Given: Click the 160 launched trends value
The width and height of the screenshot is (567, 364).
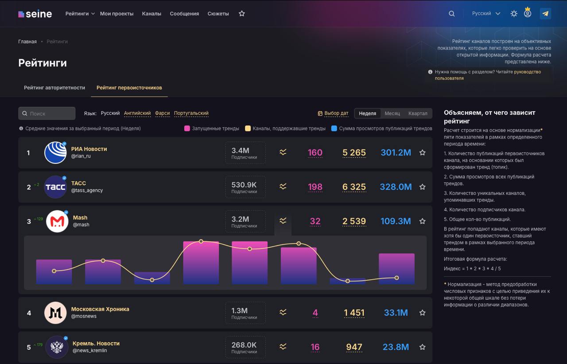Looking at the screenshot, I should point(315,153).
